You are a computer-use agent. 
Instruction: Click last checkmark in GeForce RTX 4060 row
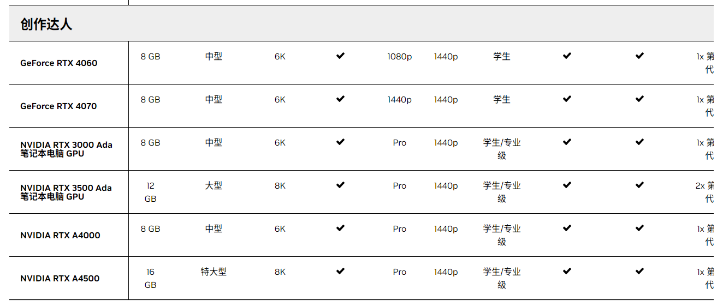[639, 56]
